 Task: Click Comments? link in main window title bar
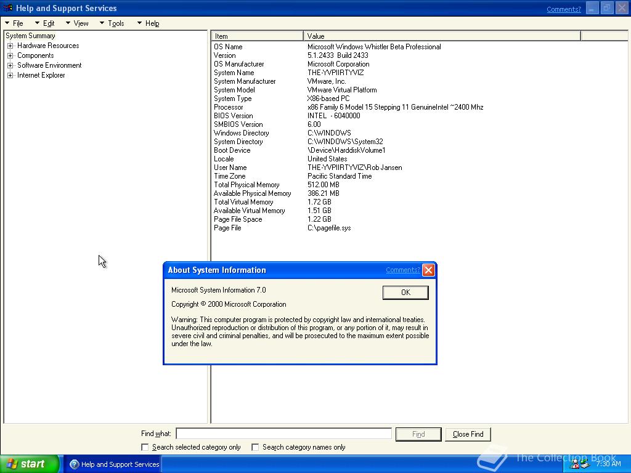(563, 9)
